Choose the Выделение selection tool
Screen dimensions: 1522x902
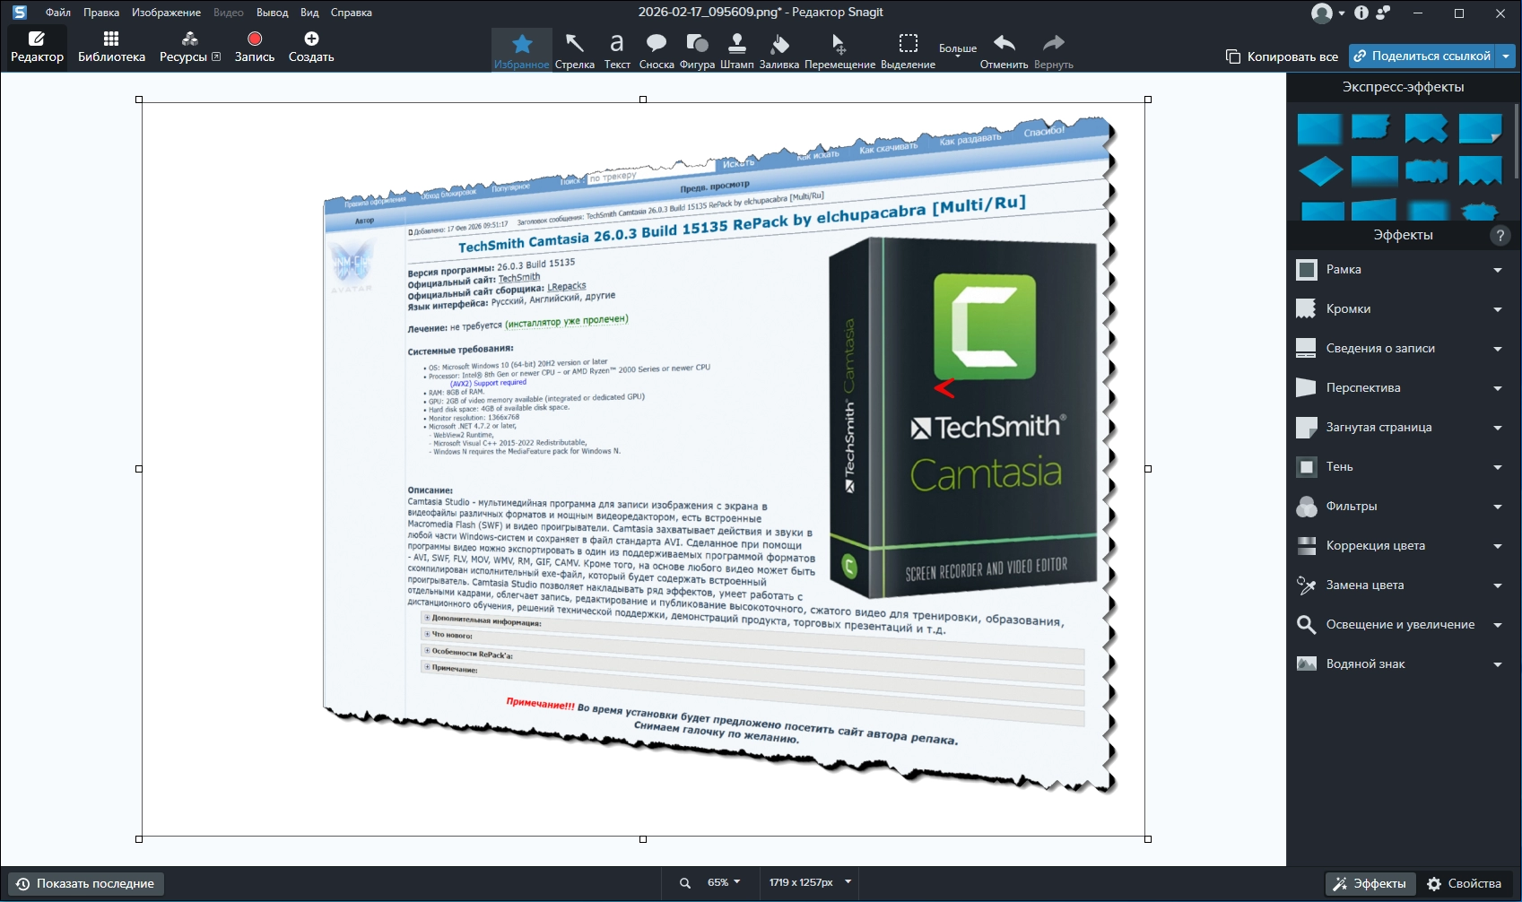click(x=909, y=50)
